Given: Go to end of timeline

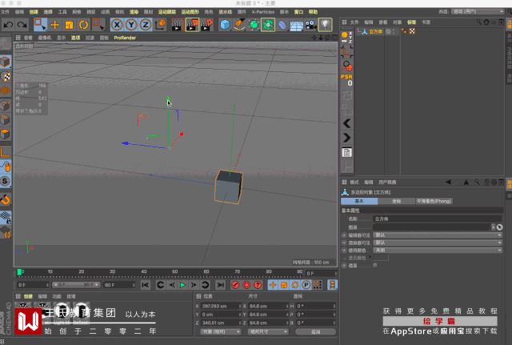Looking at the screenshot, I should pyautogui.click(x=221, y=285).
